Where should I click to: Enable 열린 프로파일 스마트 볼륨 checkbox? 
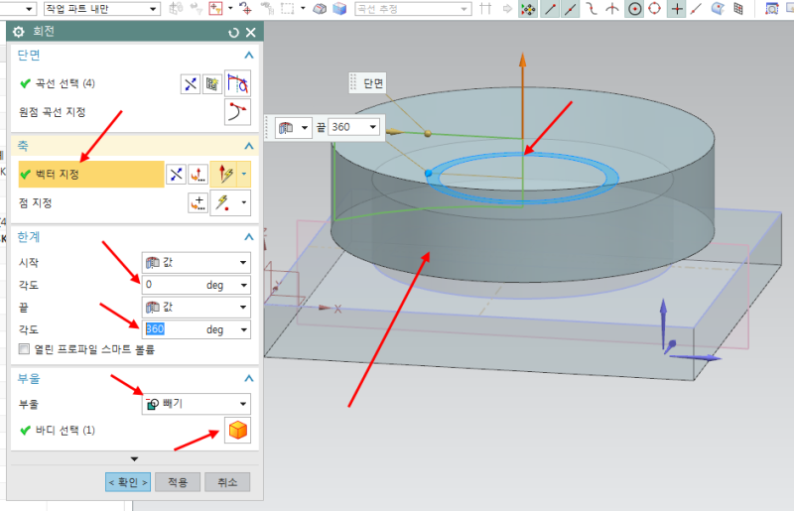click(x=25, y=349)
